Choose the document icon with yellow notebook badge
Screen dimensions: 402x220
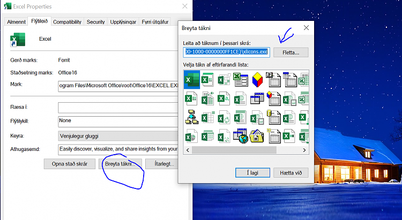coord(273,117)
